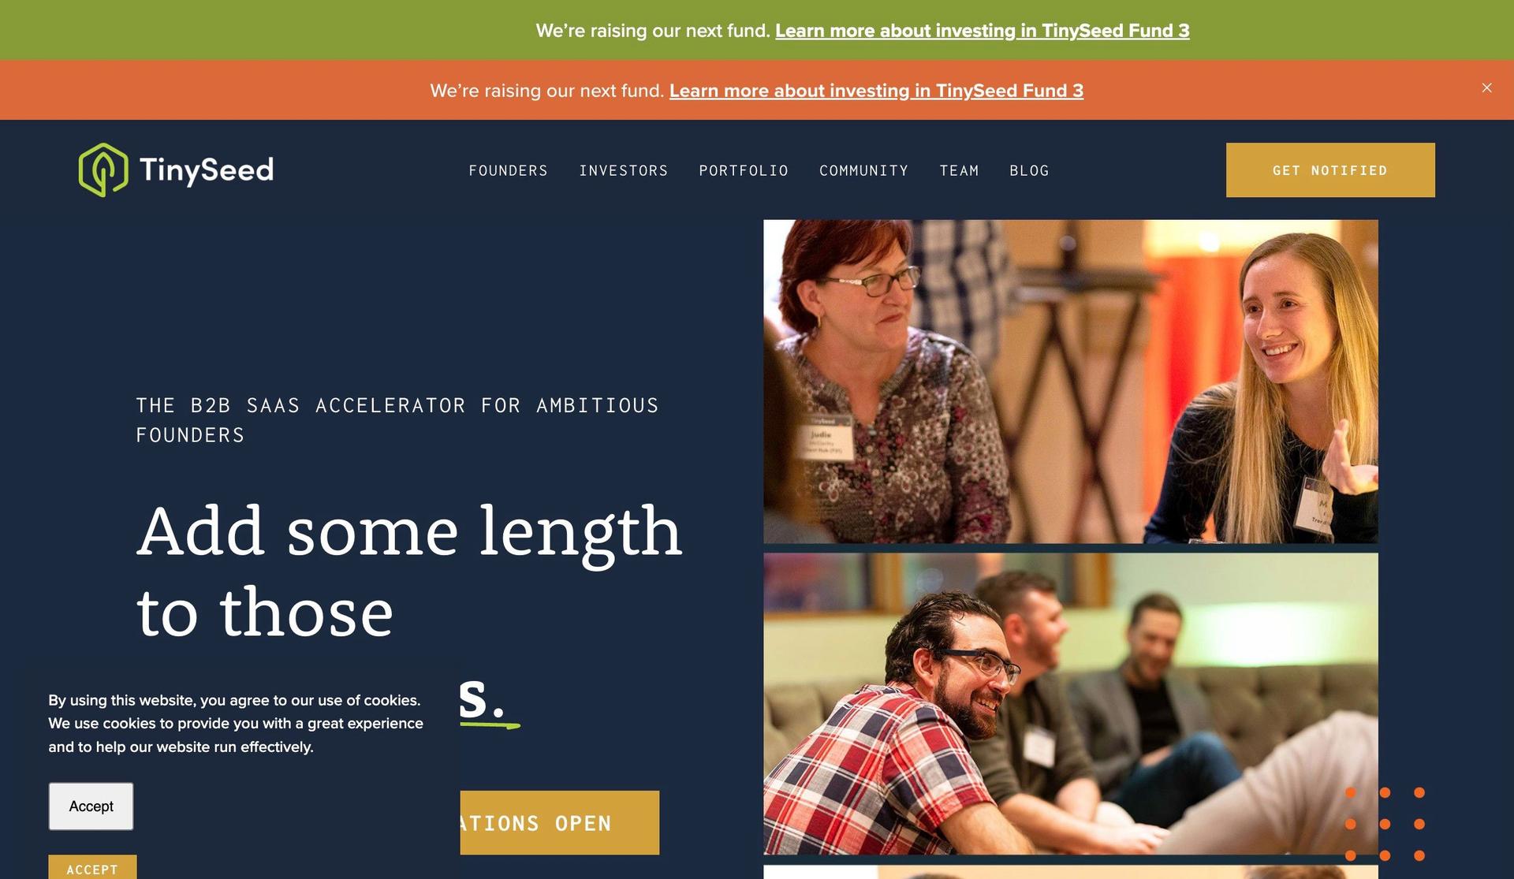Navigate to INVESTORS section
This screenshot has width=1514, height=879.
(x=624, y=169)
